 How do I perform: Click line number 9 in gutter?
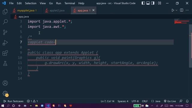click(x=21, y=52)
